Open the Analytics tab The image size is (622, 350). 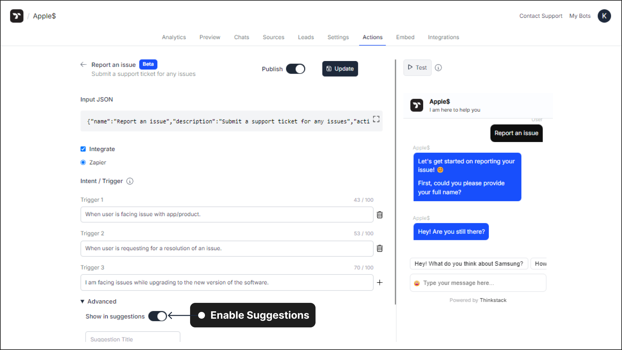(x=174, y=37)
